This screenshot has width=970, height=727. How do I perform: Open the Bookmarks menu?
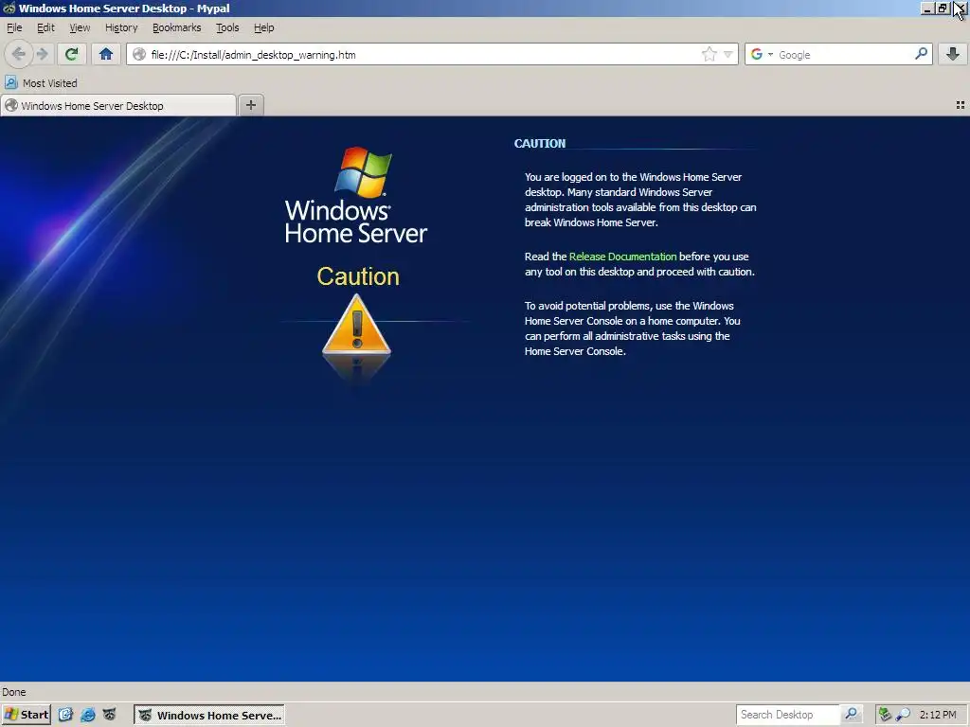click(x=177, y=27)
